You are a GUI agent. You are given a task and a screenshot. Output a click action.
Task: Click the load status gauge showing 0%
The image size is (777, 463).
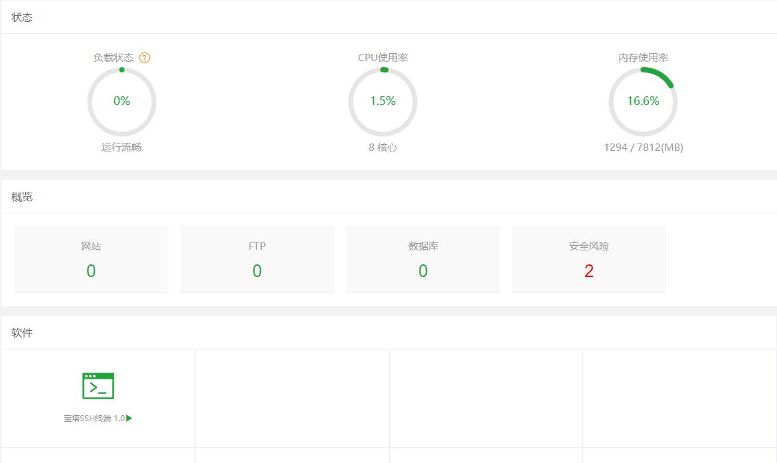[x=122, y=102]
